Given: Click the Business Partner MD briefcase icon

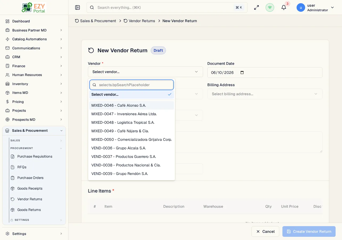Looking at the screenshot, I should coord(7,30).
